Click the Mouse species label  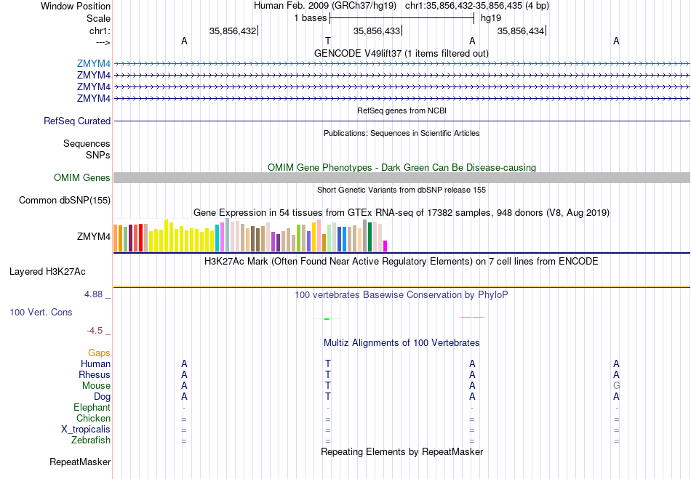point(96,386)
